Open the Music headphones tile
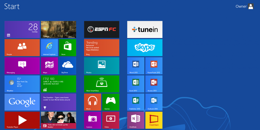This screenshot has height=130, width=260. [92, 102]
